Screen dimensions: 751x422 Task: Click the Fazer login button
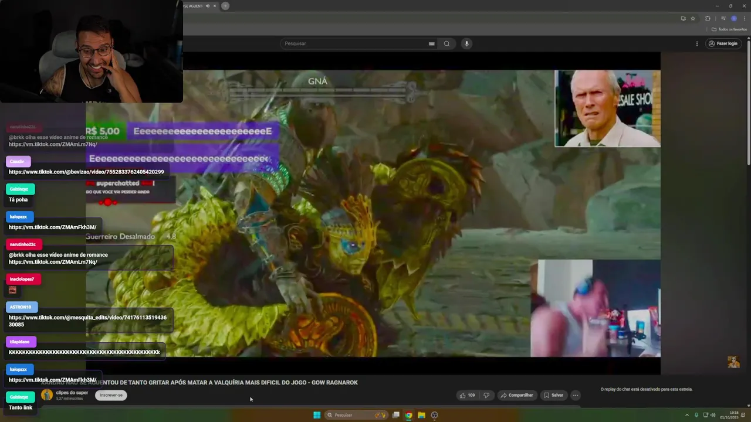pyautogui.click(x=722, y=43)
